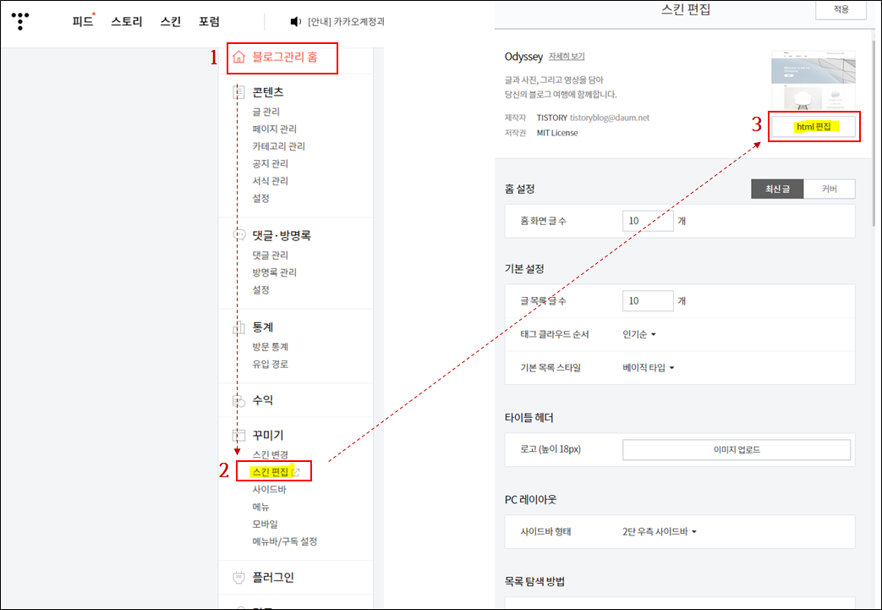Open the 수익 section
This screenshot has height=610, width=882.
click(263, 400)
